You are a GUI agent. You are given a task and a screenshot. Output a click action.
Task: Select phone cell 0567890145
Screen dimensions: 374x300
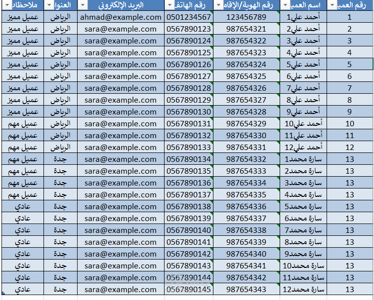tap(189, 289)
